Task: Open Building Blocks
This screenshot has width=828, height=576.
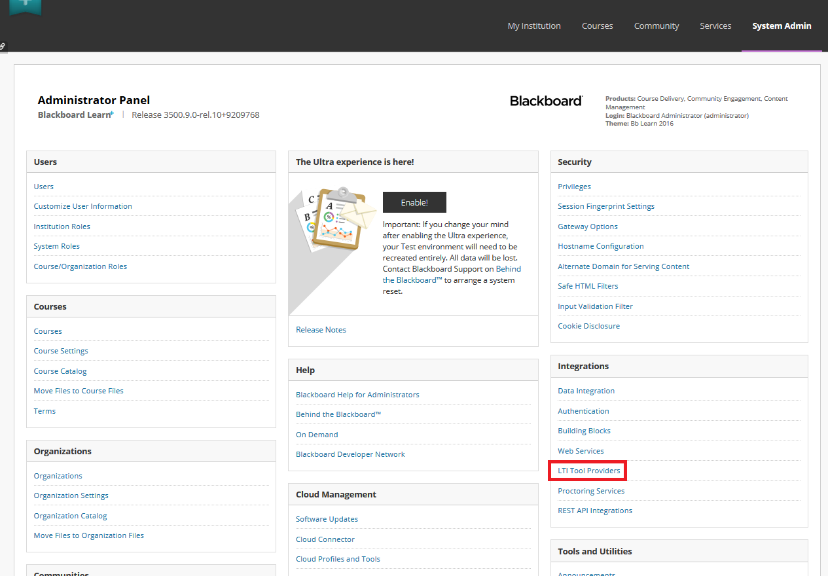Action: coord(584,431)
